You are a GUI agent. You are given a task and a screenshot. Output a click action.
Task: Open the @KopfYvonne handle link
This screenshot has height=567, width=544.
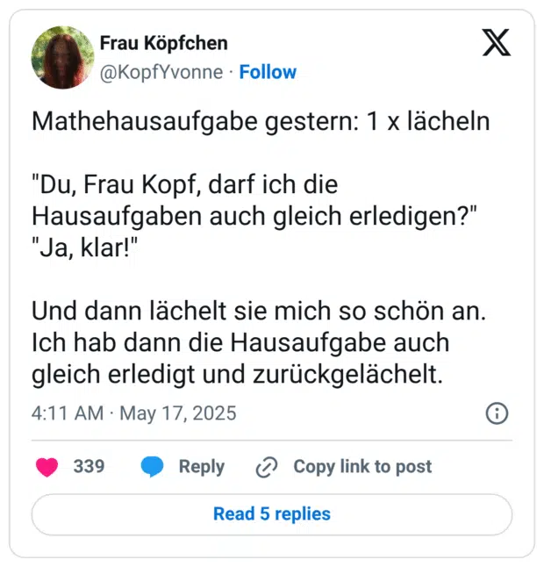click(161, 72)
